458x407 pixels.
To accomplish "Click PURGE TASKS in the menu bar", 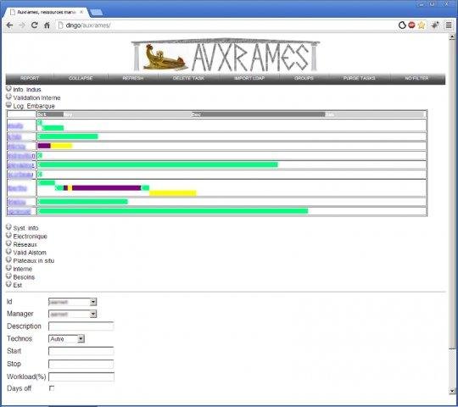I will click(359, 78).
